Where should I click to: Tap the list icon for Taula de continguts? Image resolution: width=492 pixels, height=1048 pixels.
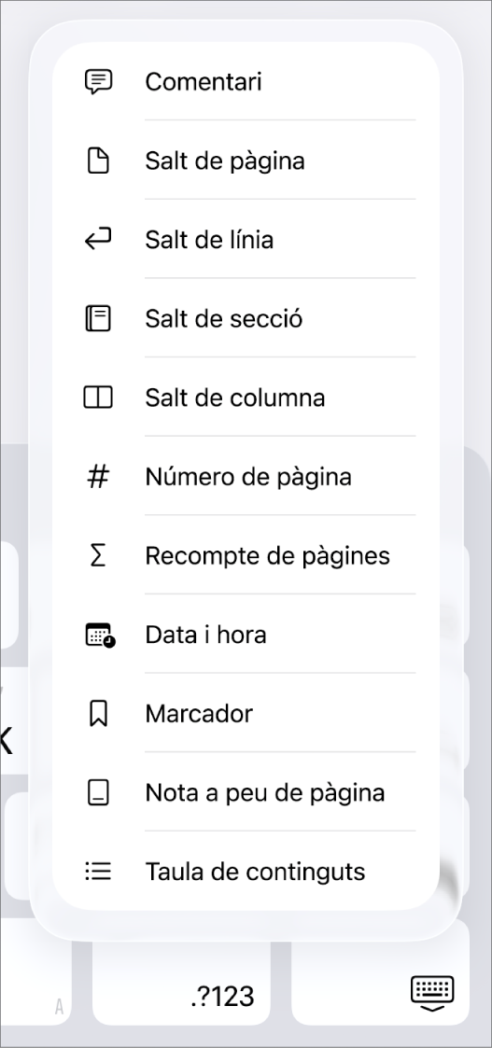click(x=98, y=872)
